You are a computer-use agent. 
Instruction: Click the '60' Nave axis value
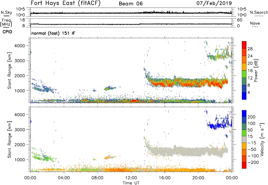point(240,20)
